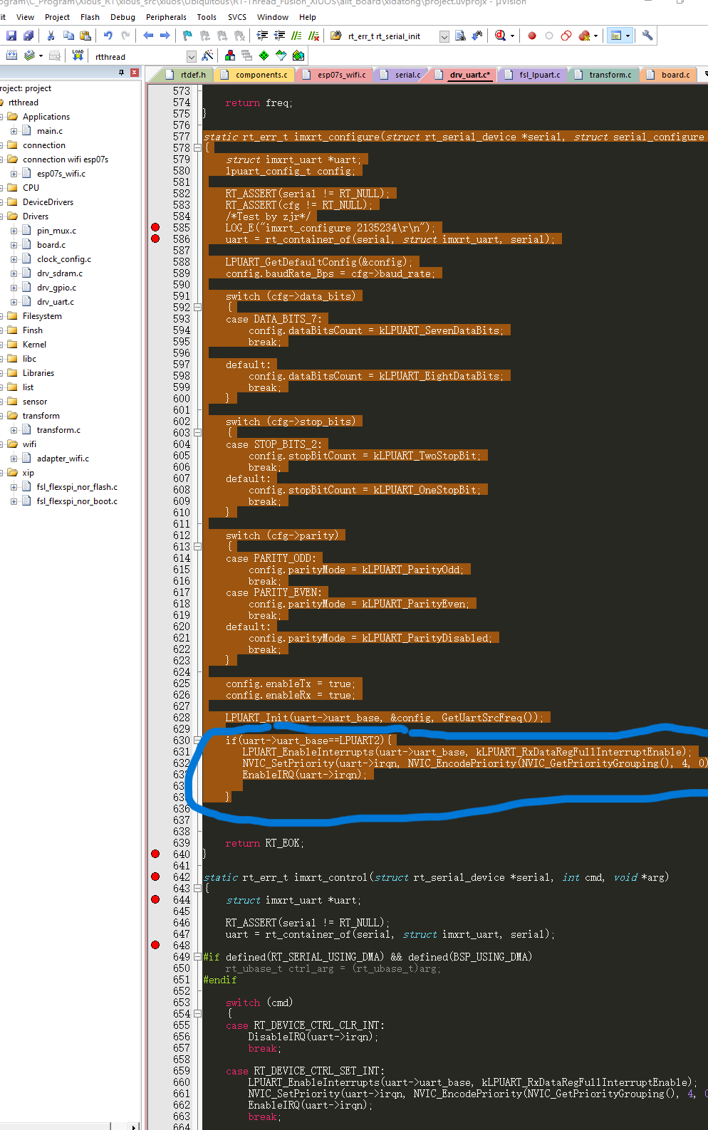Select the DeviceDrivers group

48,202
